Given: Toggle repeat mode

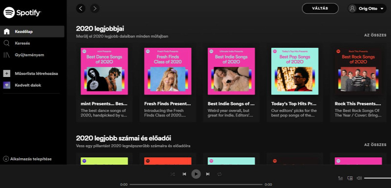Looking at the screenshot, I should (x=219, y=174).
